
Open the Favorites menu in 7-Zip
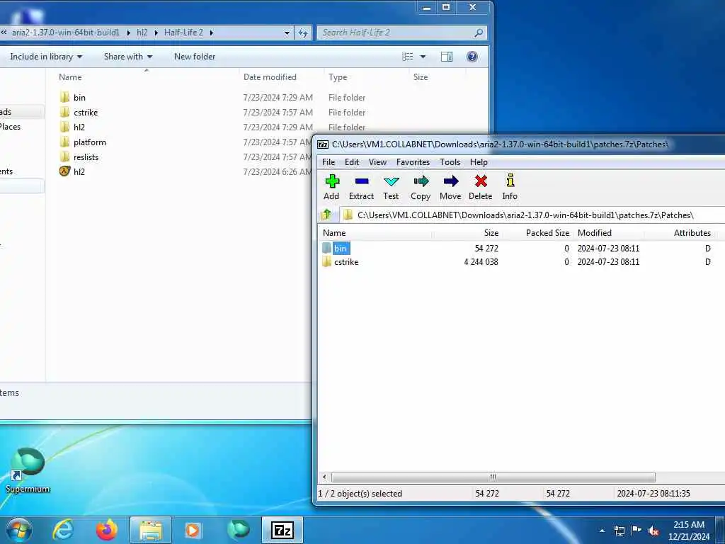(413, 162)
